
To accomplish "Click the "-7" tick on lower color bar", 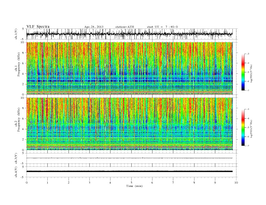I will tap(248, 146).
